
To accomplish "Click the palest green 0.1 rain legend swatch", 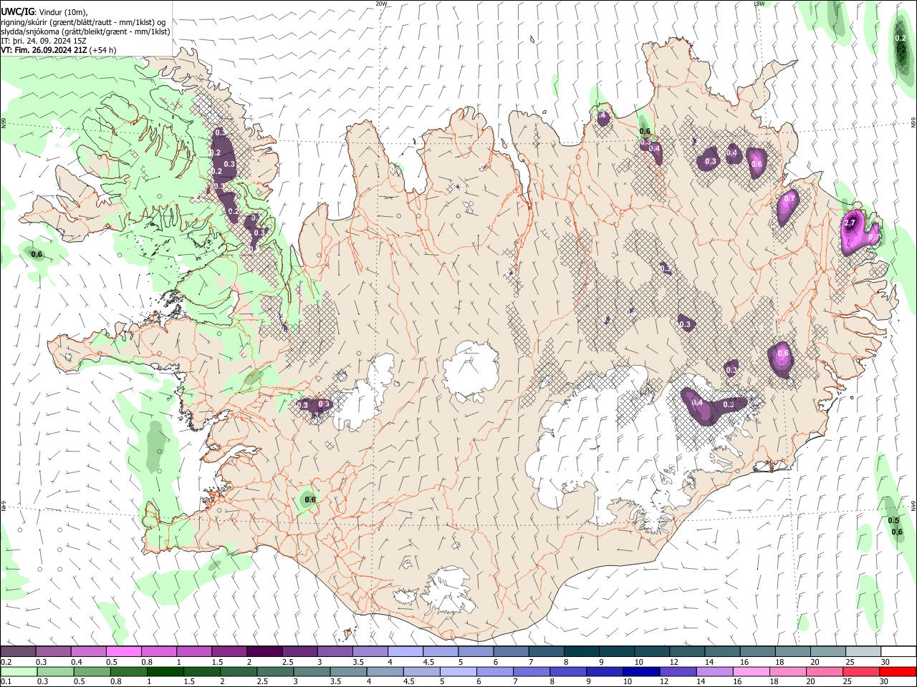I will coord(19,671).
